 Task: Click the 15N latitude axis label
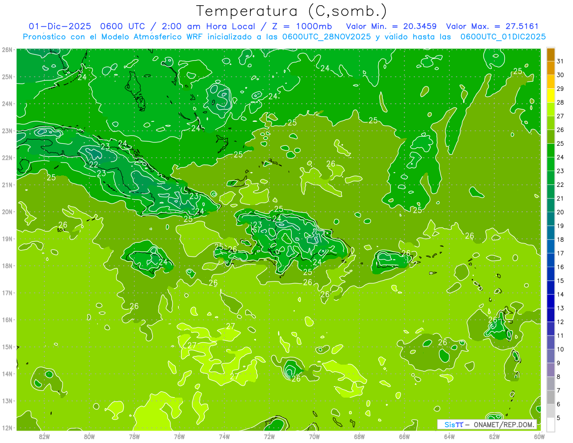tap(7, 346)
